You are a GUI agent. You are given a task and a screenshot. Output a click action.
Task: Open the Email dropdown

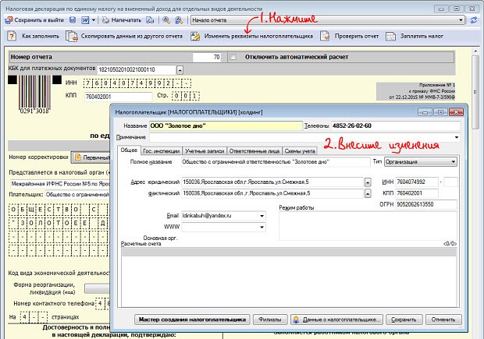tap(262, 216)
